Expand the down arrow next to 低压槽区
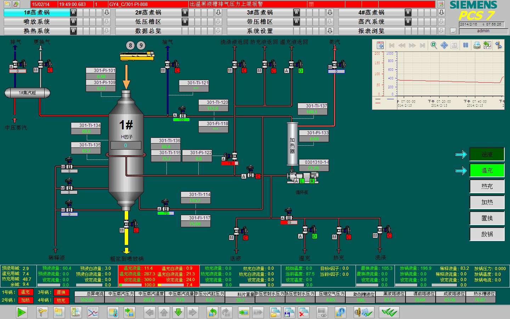This screenshot has height=319, width=510. click(x=218, y=21)
